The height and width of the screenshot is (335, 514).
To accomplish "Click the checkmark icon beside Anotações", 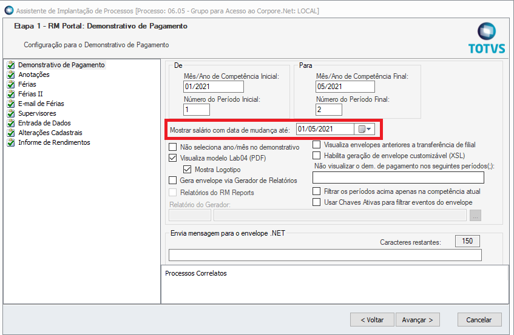I will pos(11,75).
